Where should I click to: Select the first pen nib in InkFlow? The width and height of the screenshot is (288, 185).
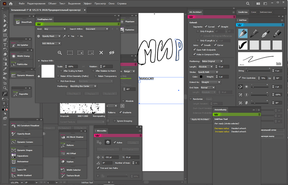242,33
